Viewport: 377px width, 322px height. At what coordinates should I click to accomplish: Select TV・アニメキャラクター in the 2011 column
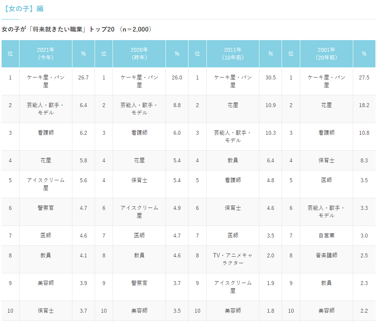point(233,260)
